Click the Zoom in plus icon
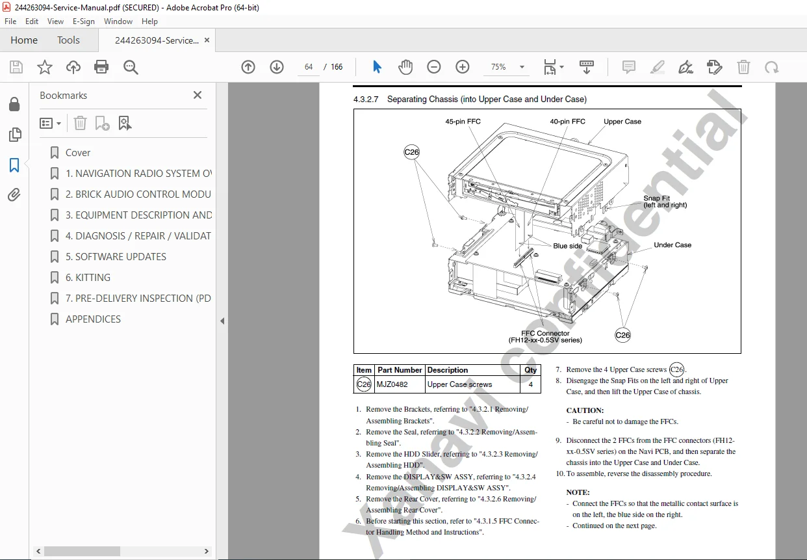Viewport: 807px width, 560px height. (x=463, y=67)
